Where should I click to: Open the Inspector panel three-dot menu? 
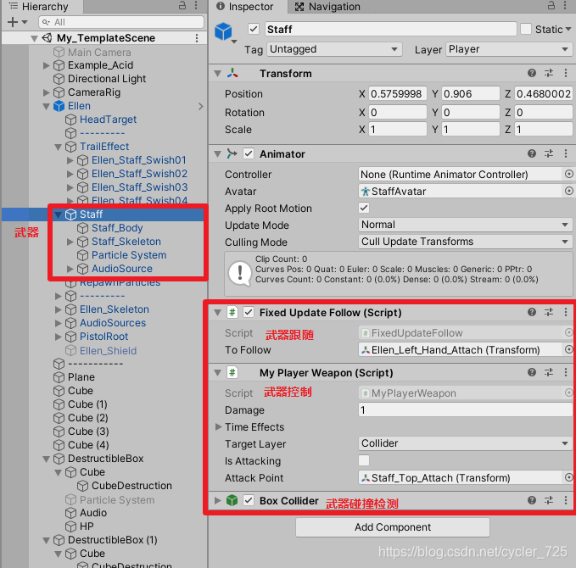(x=565, y=5)
